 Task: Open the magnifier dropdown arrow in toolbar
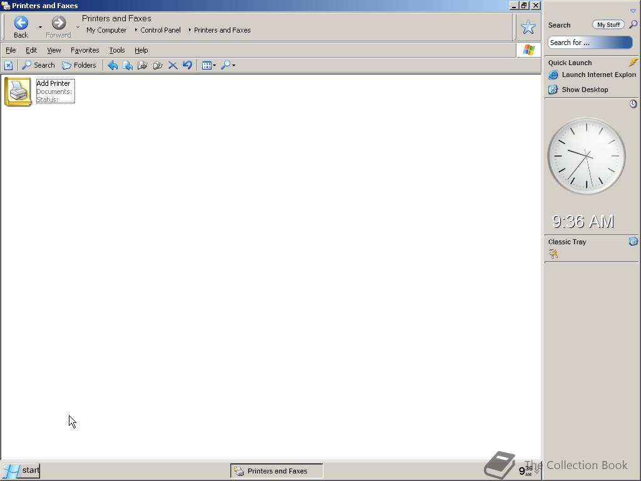click(x=233, y=65)
